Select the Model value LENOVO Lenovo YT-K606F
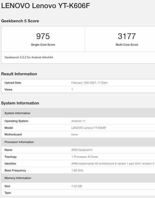This screenshot has height=198, width=155. point(89,128)
